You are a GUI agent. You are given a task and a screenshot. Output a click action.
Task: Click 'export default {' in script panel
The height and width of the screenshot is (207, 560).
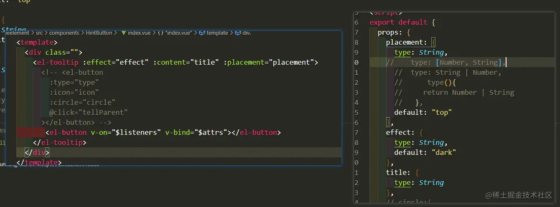[402, 22]
